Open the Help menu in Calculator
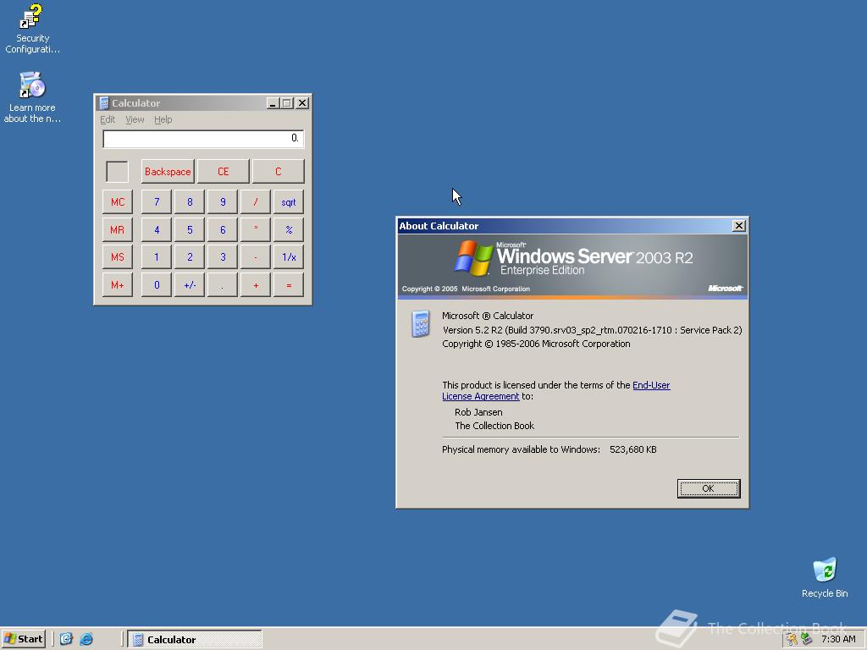This screenshot has width=867, height=650. 163,119
